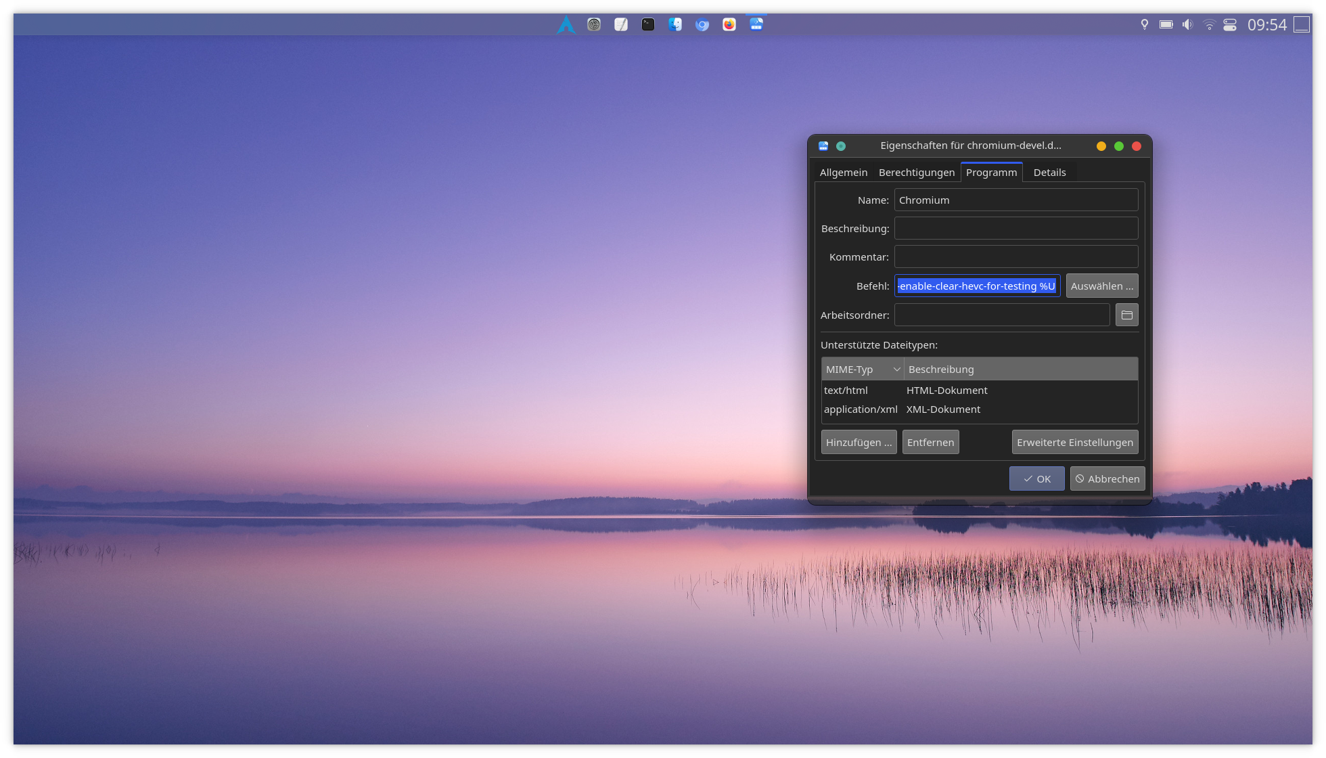This screenshot has height=758, width=1326.
Task: Launch System Settings from the top panel
Action: [594, 24]
